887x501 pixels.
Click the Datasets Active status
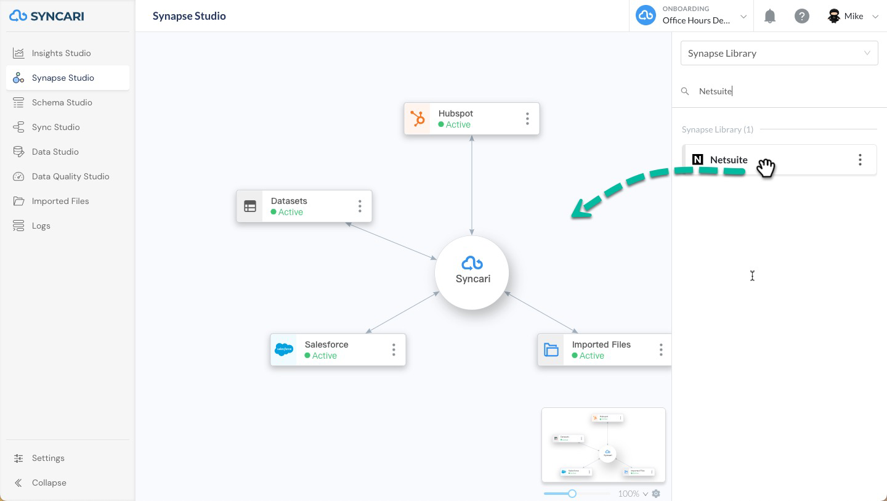287,212
